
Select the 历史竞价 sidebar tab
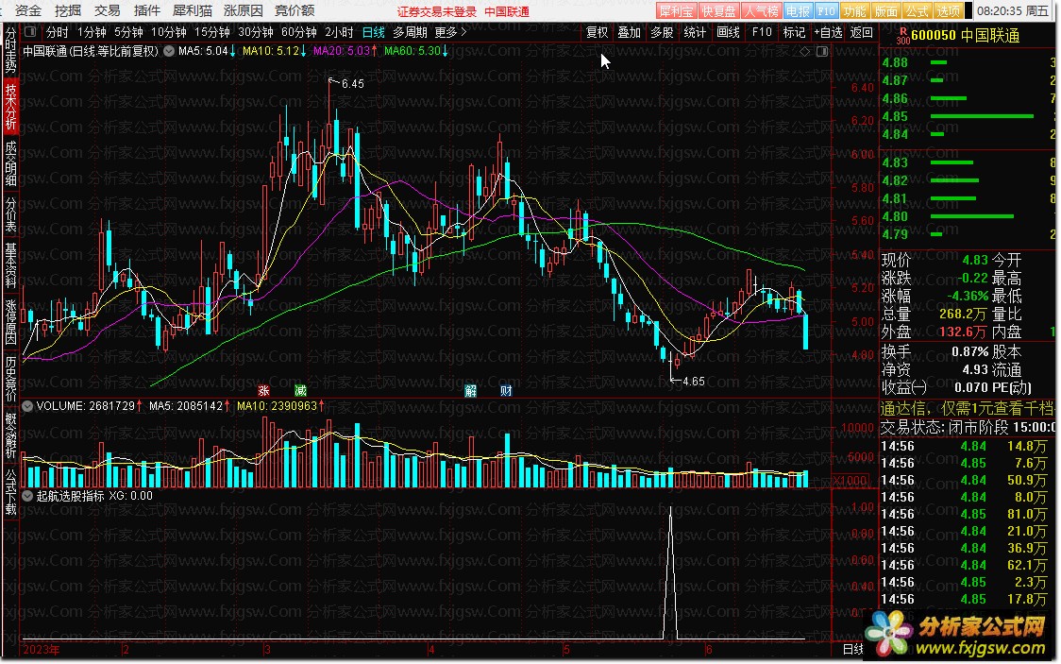(10, 379)
